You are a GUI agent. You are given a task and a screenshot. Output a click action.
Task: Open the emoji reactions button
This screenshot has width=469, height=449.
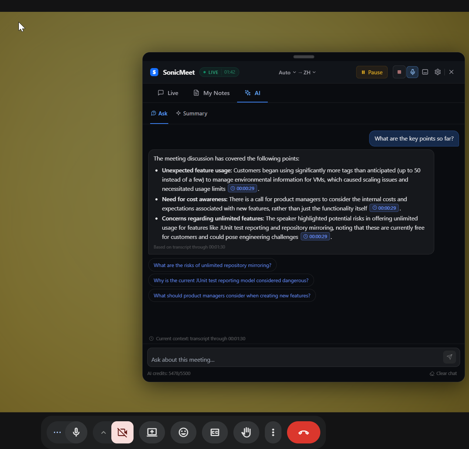pyautogui.click(x=183, y=432)
